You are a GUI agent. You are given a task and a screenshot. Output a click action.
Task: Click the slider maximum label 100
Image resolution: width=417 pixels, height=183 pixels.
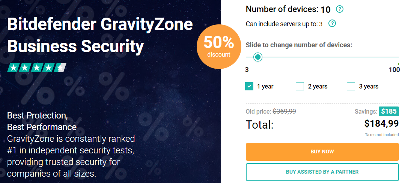(394, 70)
